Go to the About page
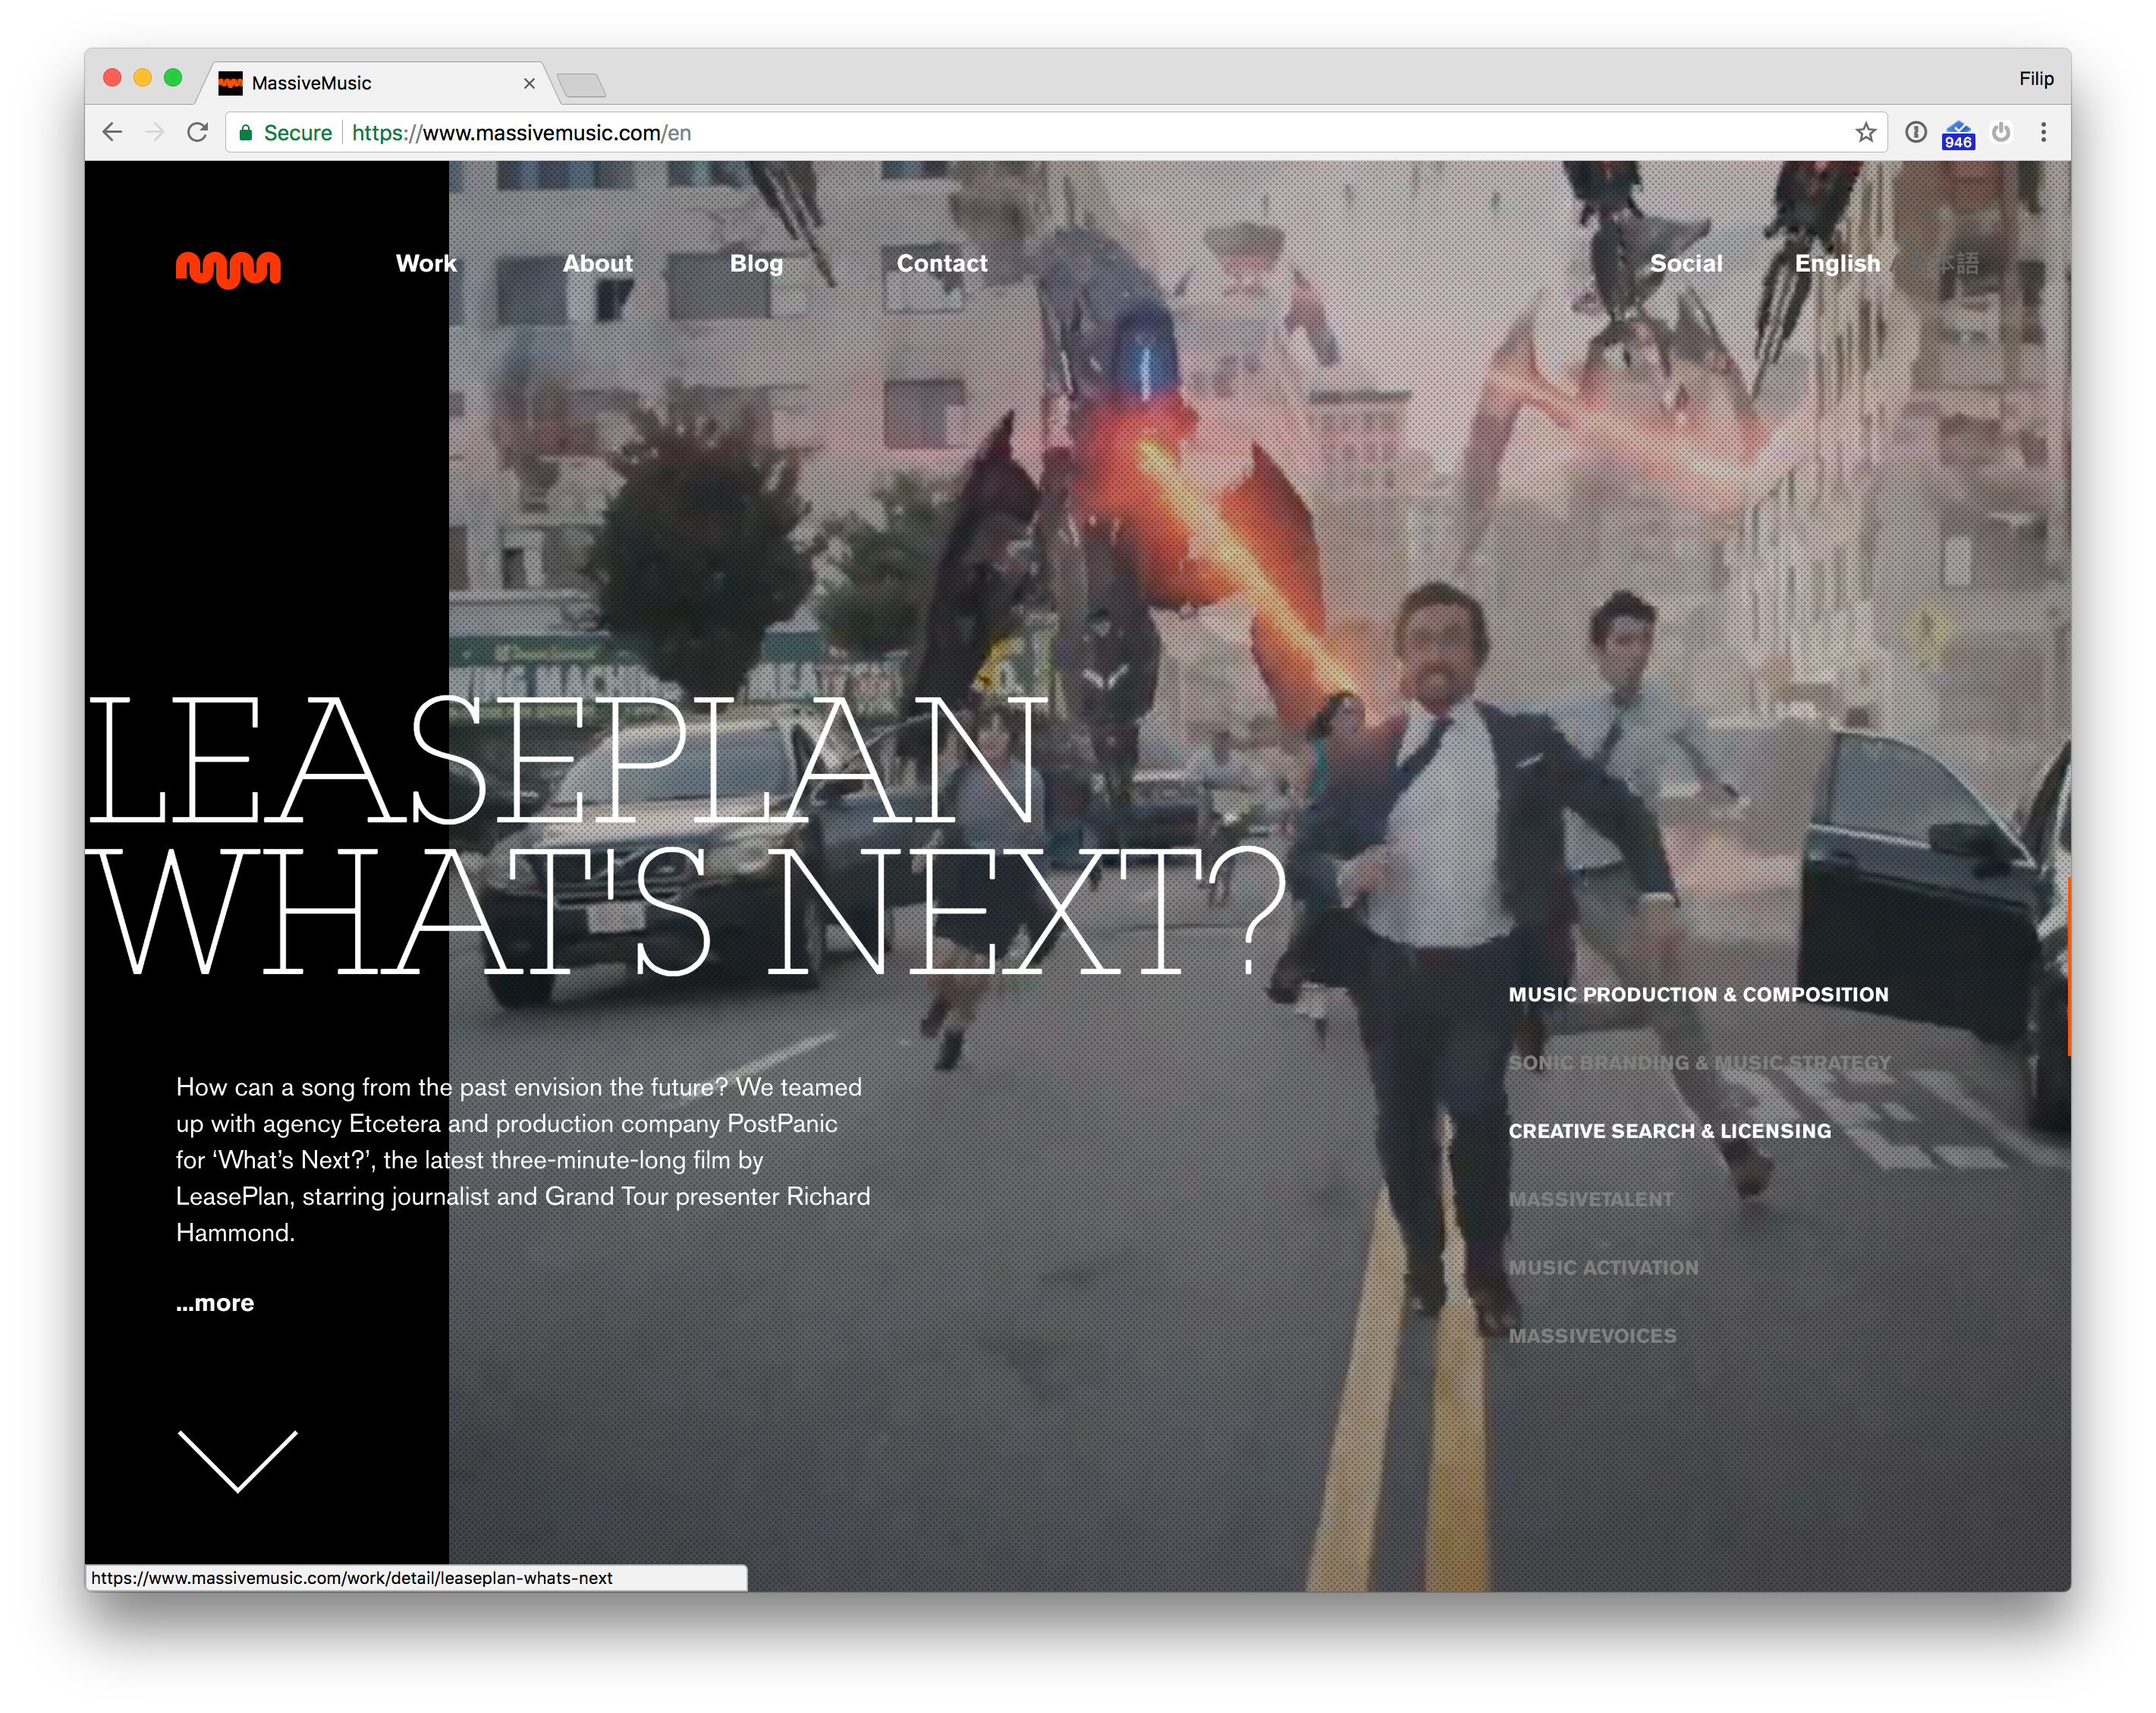 click(x=597, y=264)
